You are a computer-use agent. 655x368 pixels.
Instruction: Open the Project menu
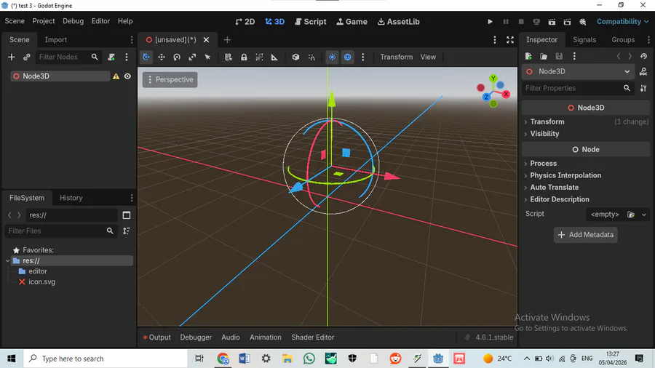coord(44,21)
